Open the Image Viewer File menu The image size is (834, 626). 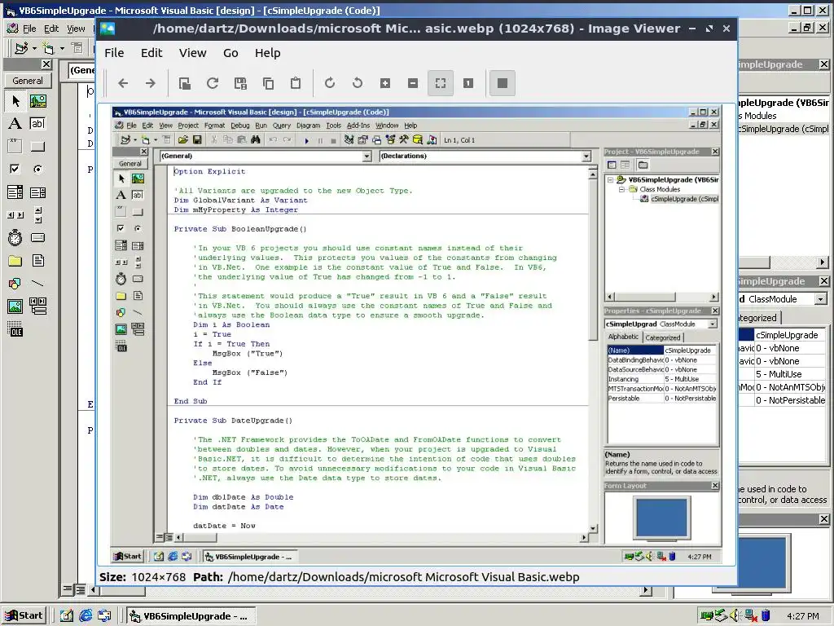point(114,53)
